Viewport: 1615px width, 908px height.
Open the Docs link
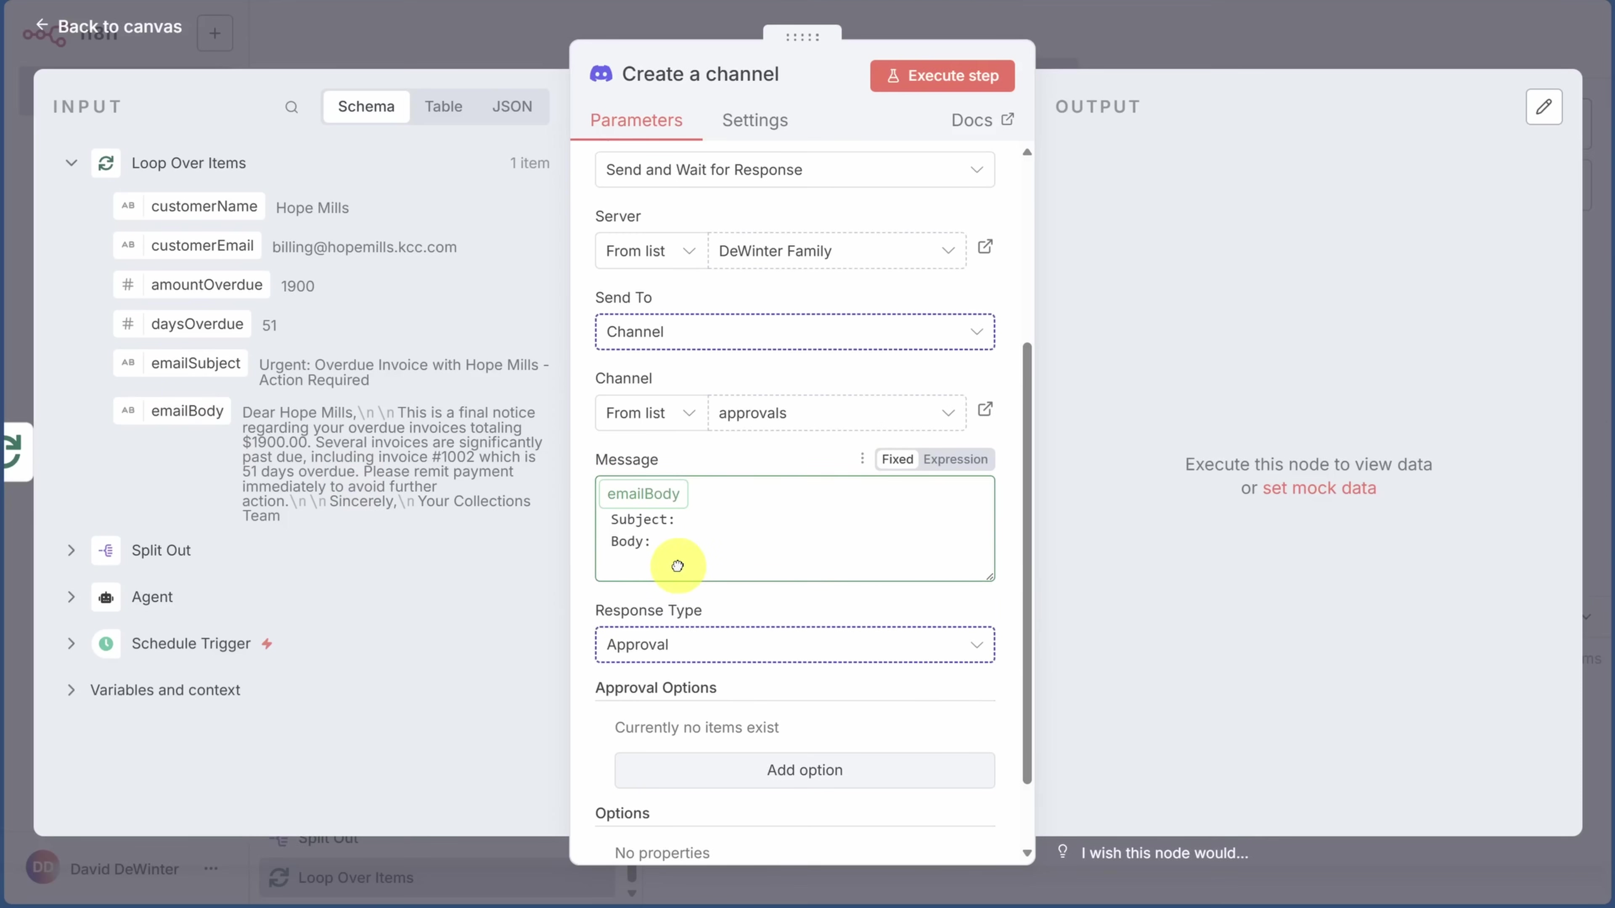[982, 120]
